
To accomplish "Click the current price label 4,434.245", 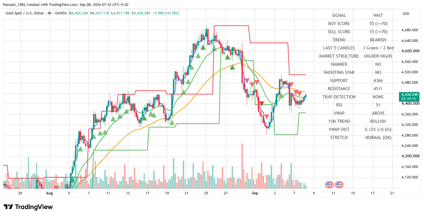I will click(x=409, y=95).
